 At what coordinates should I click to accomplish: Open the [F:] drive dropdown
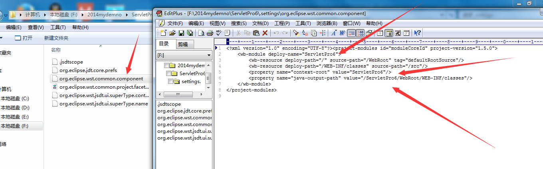184,55
